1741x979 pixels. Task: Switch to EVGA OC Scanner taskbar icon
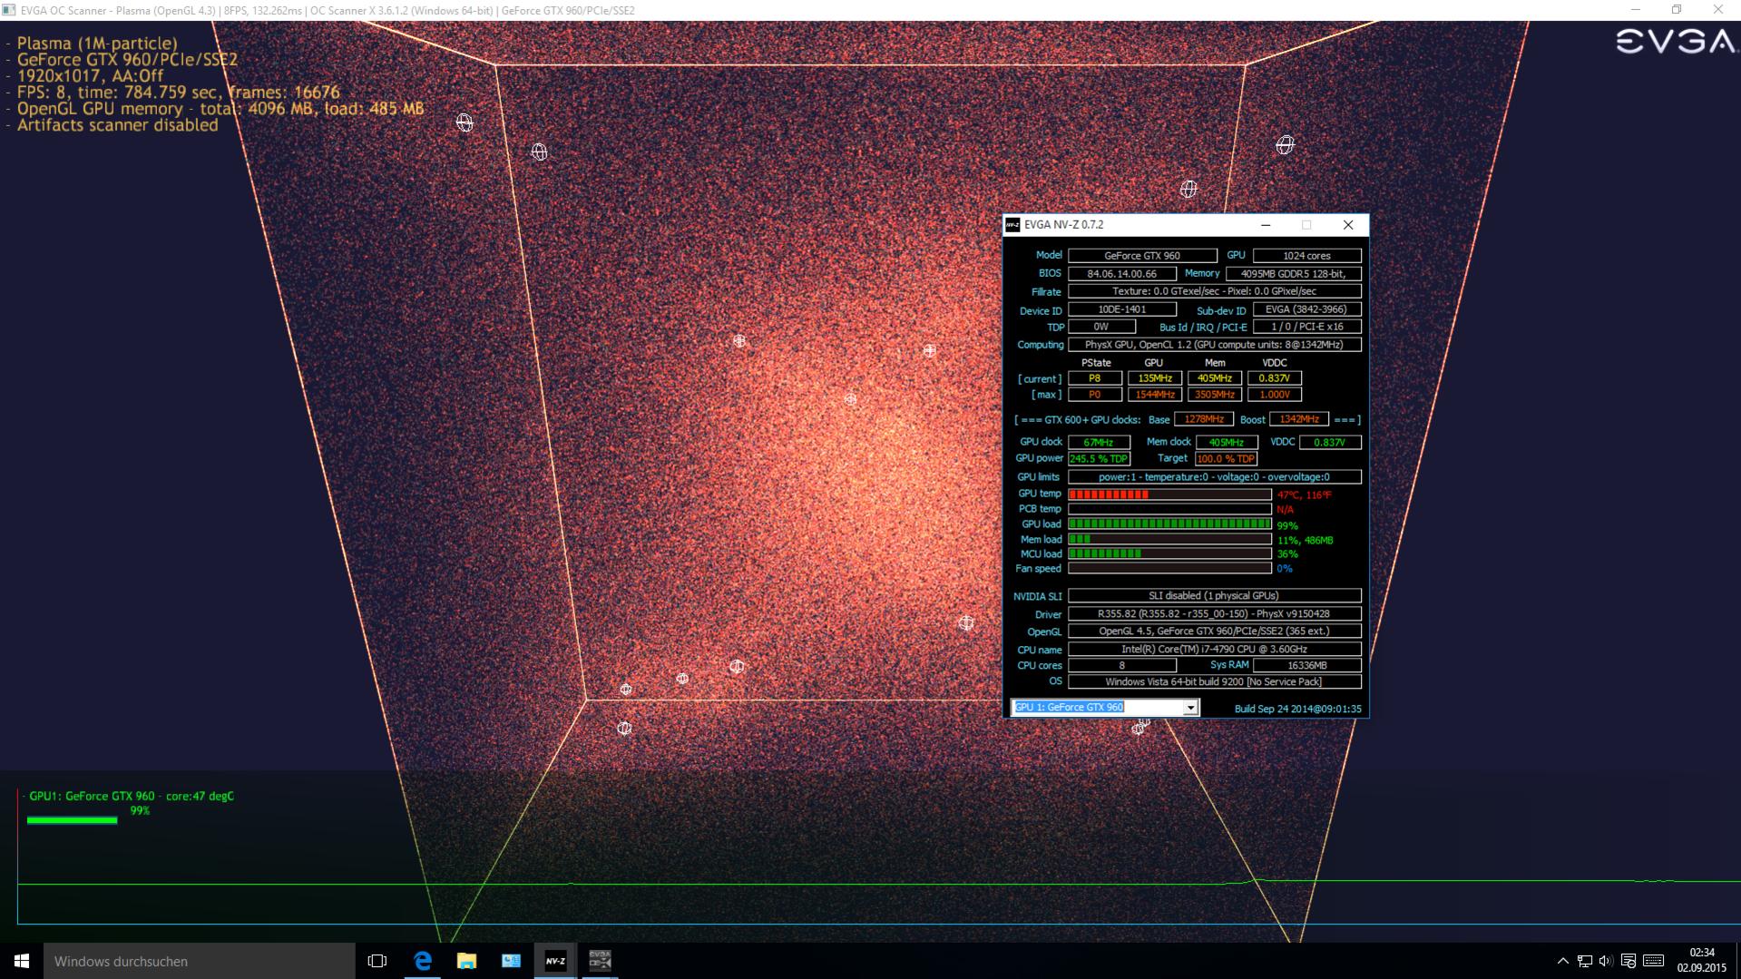point(600,961)
